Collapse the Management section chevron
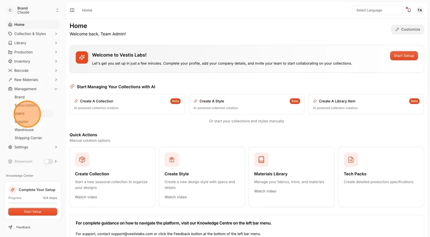Viewport: 430px width, 237px height. point(56,89)
